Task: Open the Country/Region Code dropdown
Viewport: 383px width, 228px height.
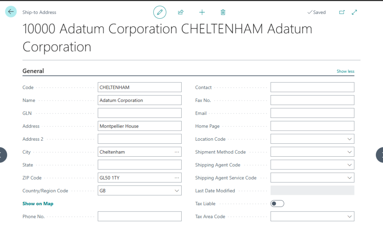Action: (177, 191)
